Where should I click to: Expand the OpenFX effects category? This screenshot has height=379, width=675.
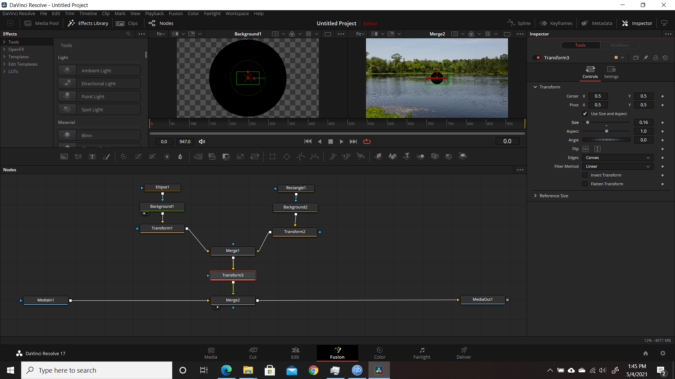(4, 49)
